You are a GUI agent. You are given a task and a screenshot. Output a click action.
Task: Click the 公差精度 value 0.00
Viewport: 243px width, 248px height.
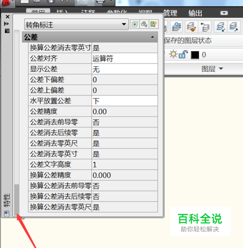(x=124, y=111)
